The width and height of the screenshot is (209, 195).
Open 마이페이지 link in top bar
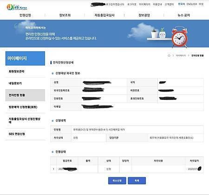[x=144, y=4]
